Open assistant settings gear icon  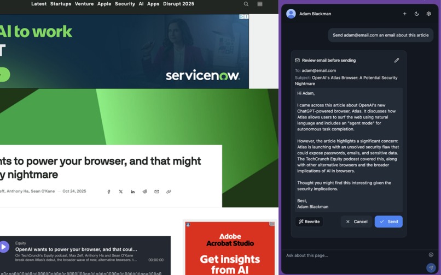[428, 14]
